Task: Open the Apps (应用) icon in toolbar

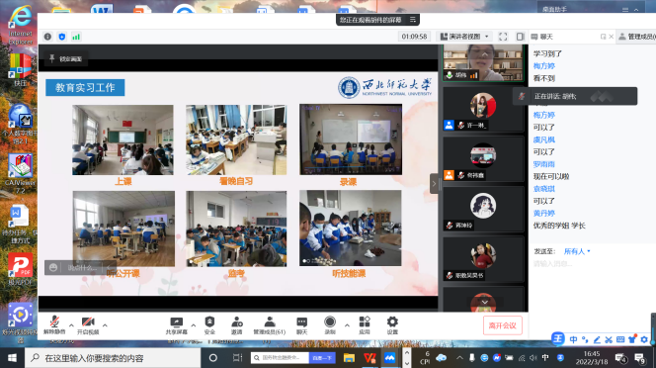Action: coord(365,325)
